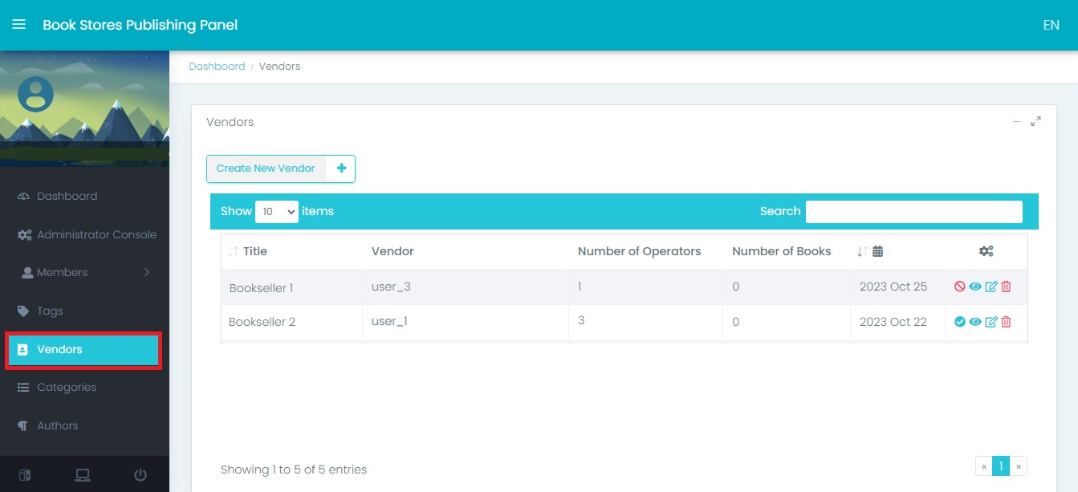Open the hamburger menu in header
Image resolution: width=1078 pixels, height=492 pixels.
18,24
